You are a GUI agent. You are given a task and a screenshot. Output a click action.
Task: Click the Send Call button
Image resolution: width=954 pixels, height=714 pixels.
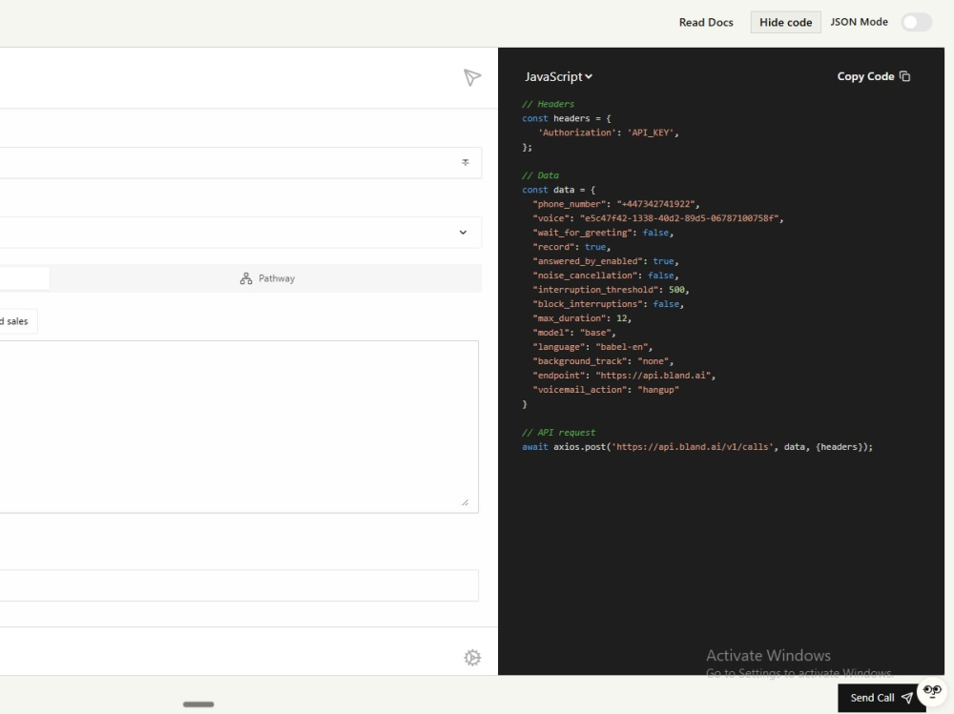881,698
